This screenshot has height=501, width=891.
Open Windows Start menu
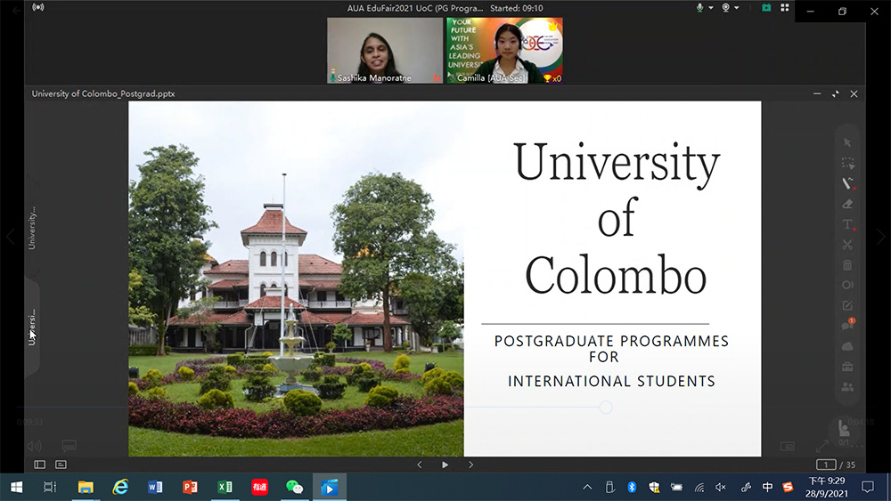tap(16, 487)
